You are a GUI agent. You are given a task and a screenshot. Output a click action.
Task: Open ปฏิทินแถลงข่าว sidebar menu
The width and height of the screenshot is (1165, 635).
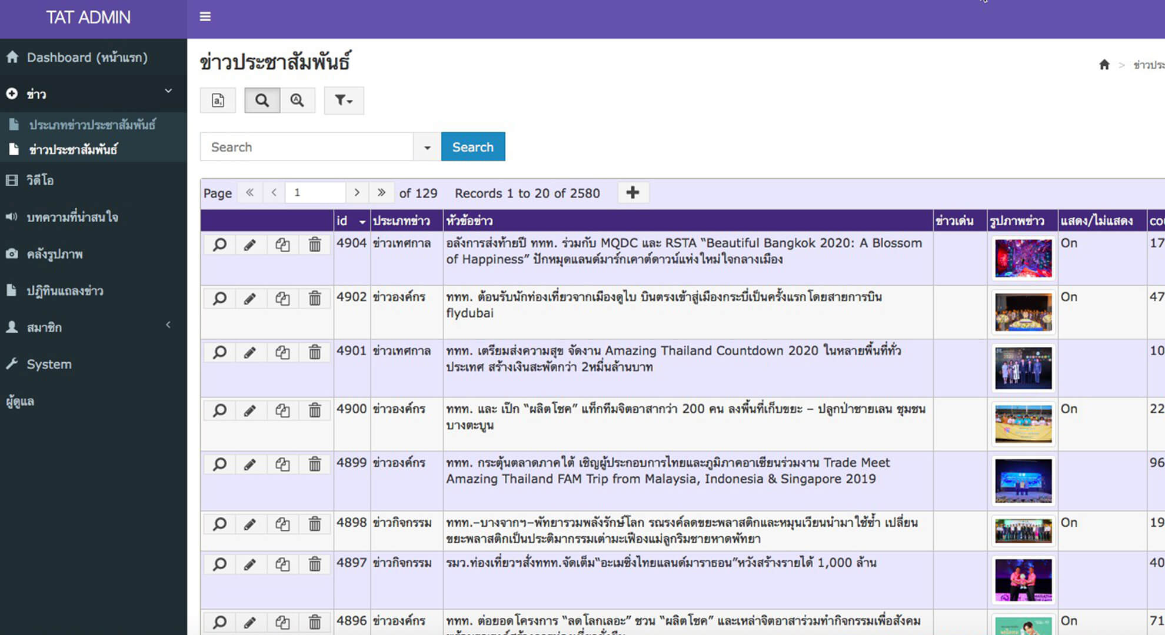pyautogui.click(x=93, y=290)
